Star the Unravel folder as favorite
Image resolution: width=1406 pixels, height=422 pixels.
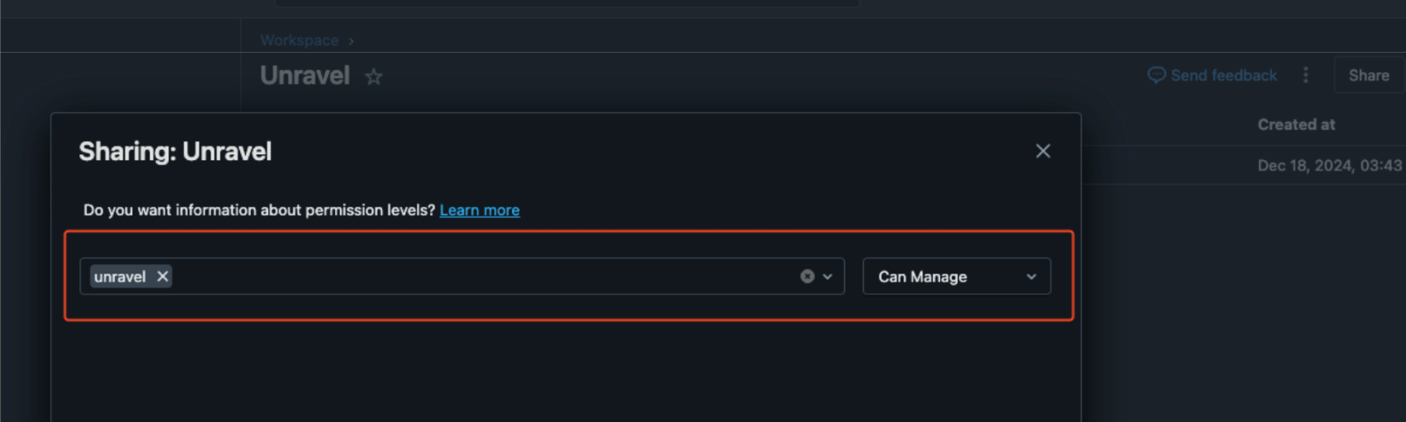click(x=374, y=77)
